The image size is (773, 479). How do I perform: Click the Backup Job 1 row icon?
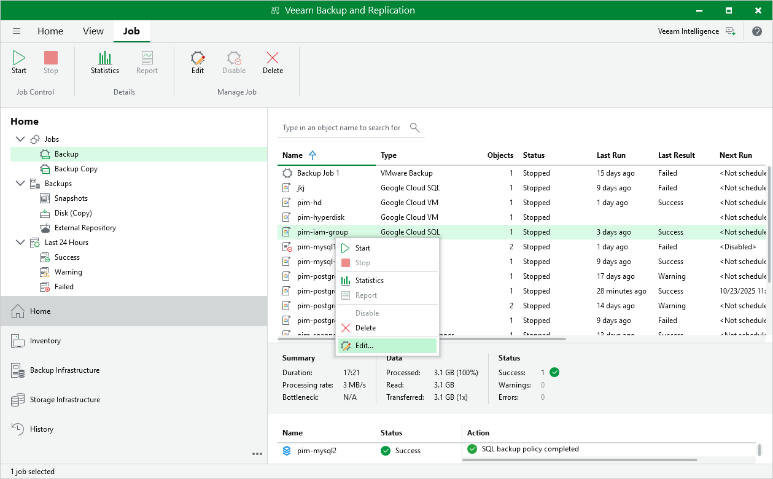[x=287, y=173]
